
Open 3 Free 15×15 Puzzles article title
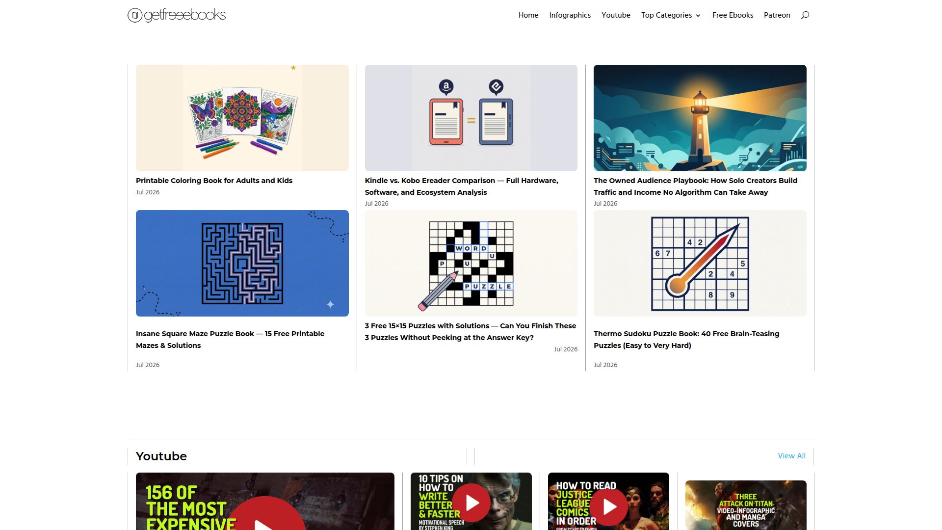(x=470, y=332)
